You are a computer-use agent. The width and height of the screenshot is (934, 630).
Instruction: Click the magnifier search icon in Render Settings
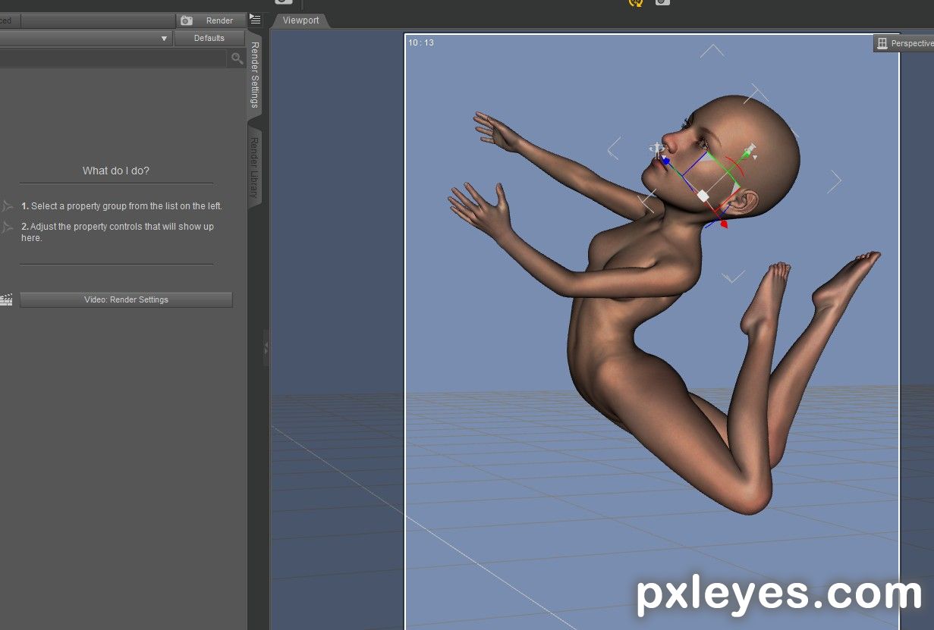(237, 58)
